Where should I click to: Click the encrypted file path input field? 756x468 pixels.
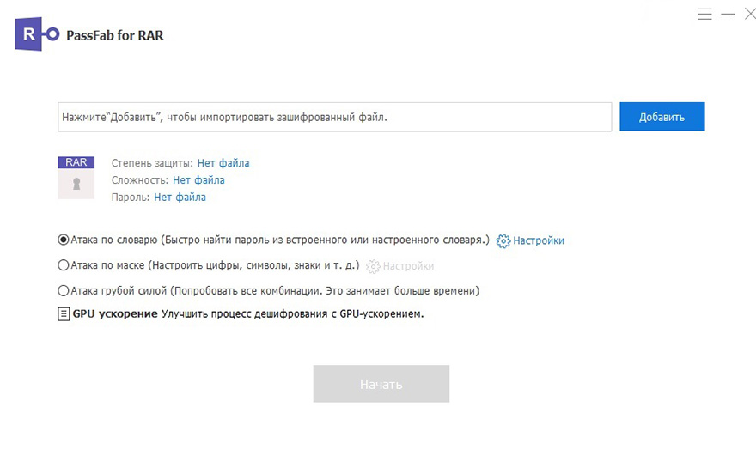pos(334,117)
